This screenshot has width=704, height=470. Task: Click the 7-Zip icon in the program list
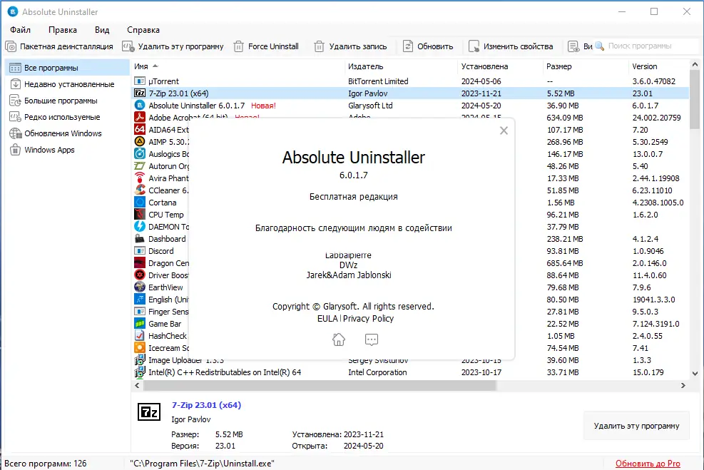[140, 93]
